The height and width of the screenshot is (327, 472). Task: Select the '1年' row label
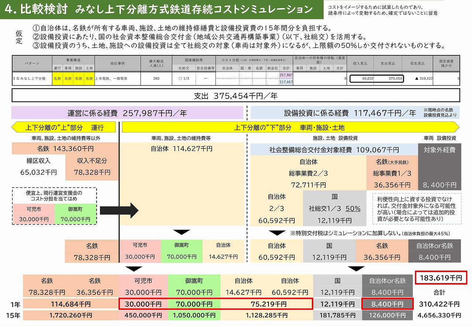pos(15,304)
